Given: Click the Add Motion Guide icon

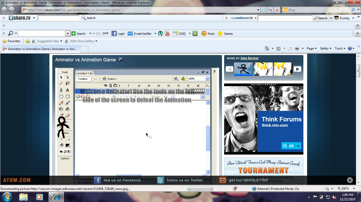Looking at the screenshot, I should (x=83, y=97).
